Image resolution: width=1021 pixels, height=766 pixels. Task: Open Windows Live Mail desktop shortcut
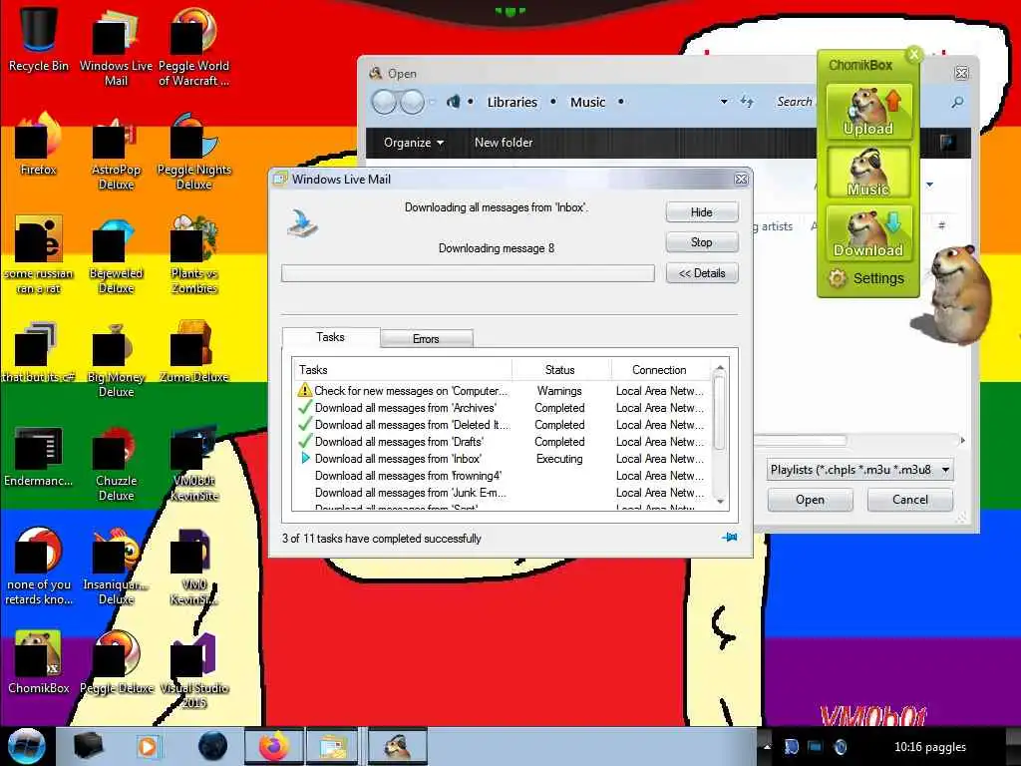[x=116, y=47]
